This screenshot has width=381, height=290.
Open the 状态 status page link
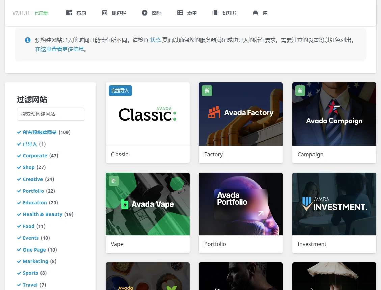click(155, 40)
